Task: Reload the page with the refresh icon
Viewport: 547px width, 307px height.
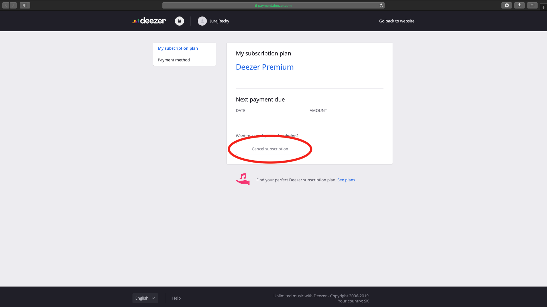Action: (x=381, y=5)
